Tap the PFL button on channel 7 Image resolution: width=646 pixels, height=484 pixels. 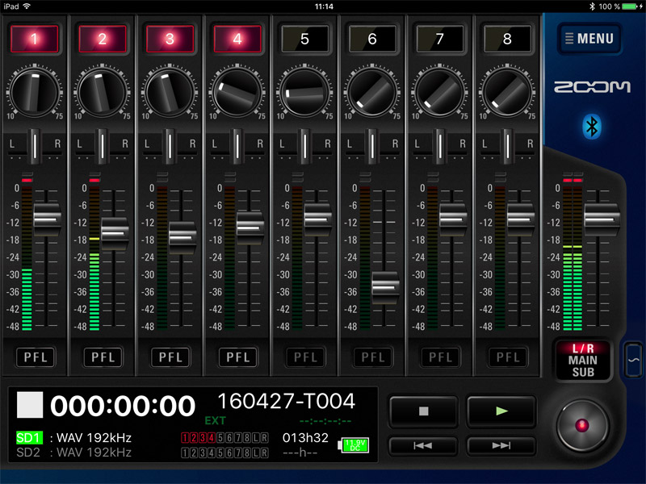[x=439, y=357]
